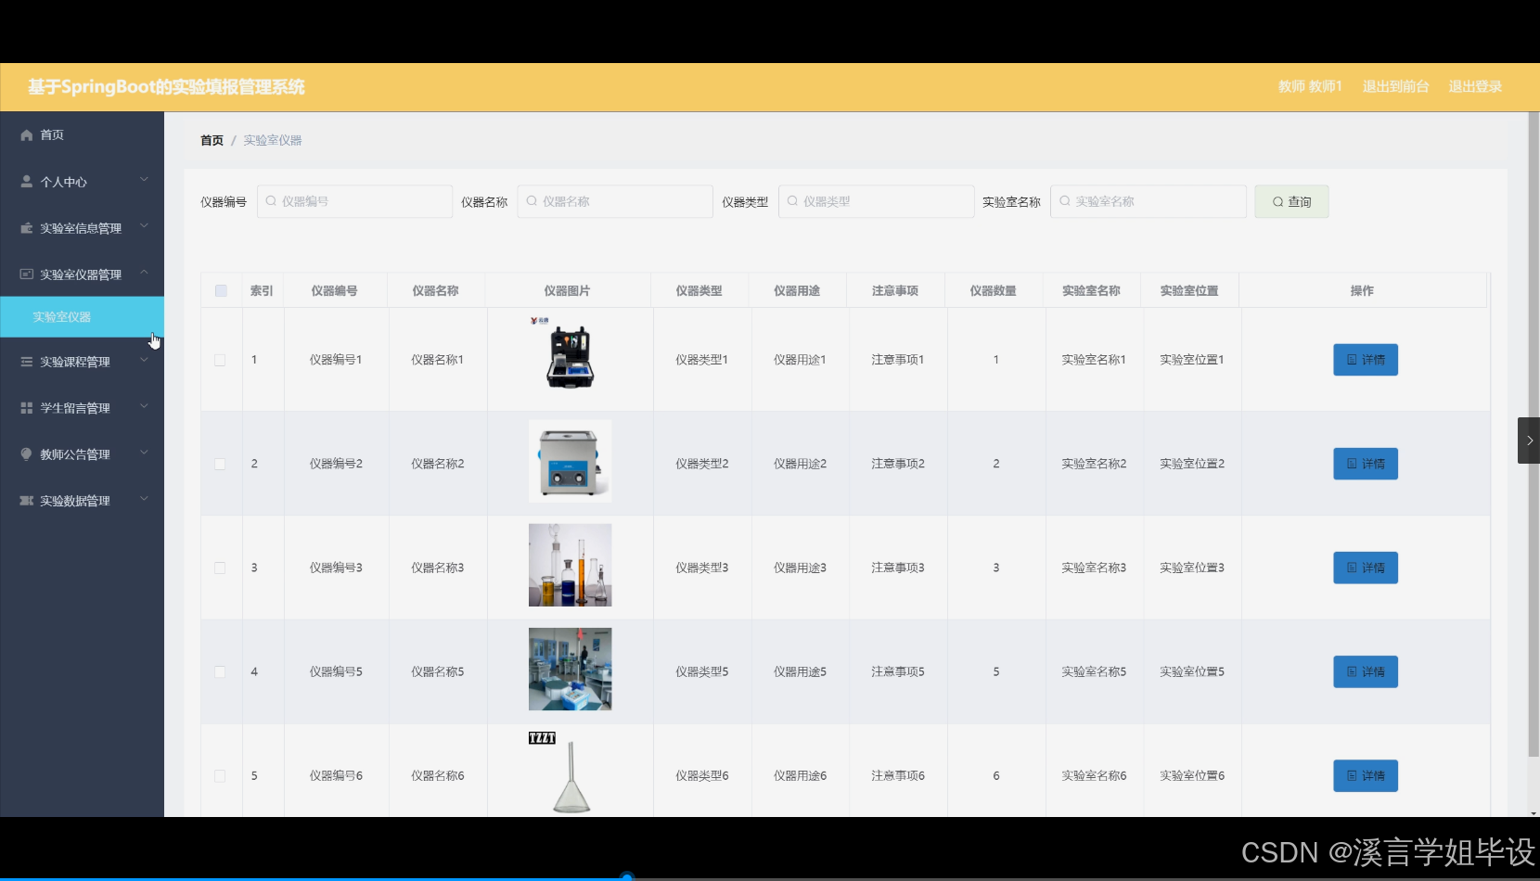Expand the 教师公告管理 chevron
1540x881 pixels.
tap(144, 453)
